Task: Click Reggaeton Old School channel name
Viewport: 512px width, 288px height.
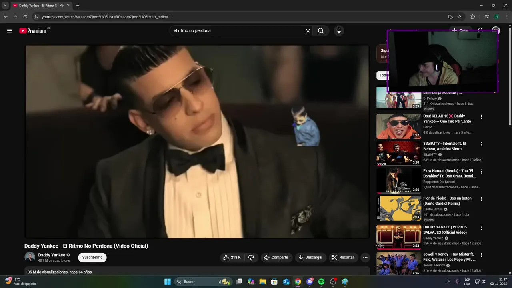Action: coord(439,182)
